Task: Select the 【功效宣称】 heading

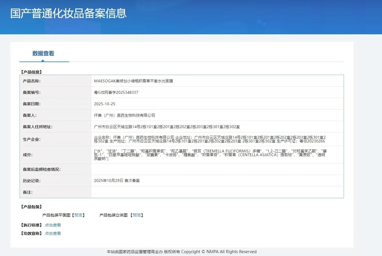Action: pyautogui.click(x=31, y=233)
